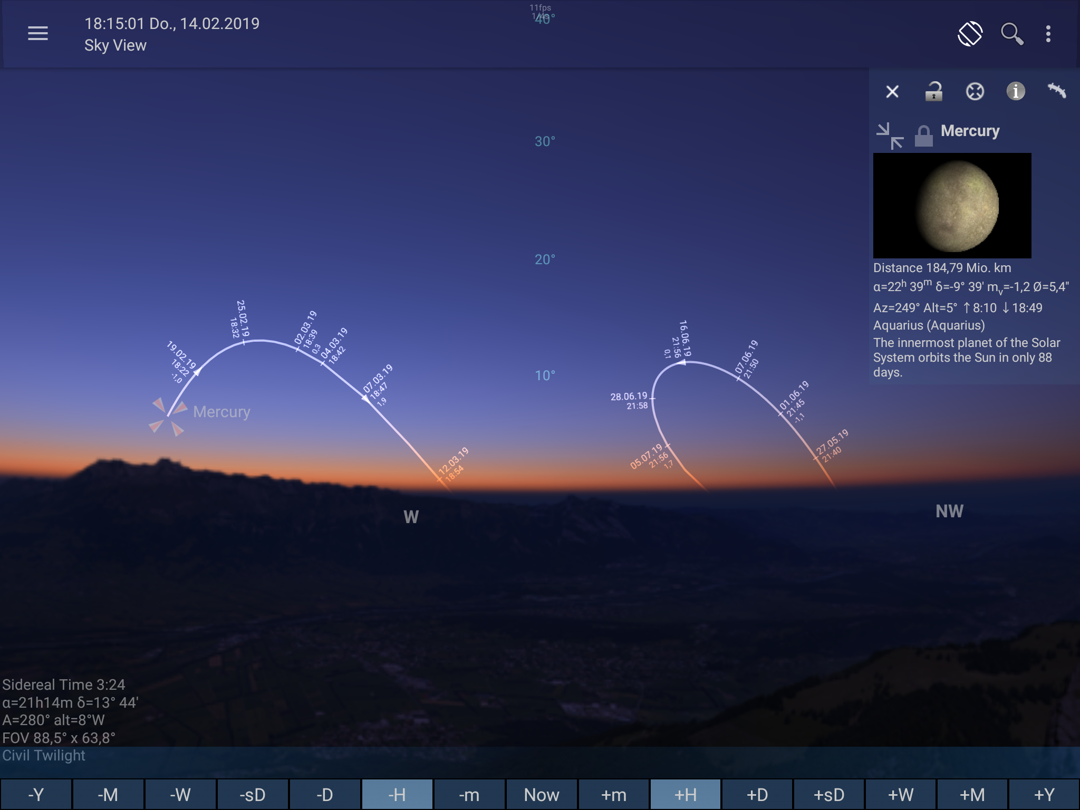Tap the 10° altitude label
This screenshot has width=1080, height=810.
[545, 375]
